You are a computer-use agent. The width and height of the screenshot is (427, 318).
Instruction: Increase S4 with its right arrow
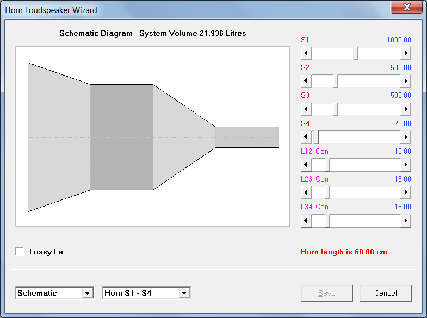click(405, 136)
